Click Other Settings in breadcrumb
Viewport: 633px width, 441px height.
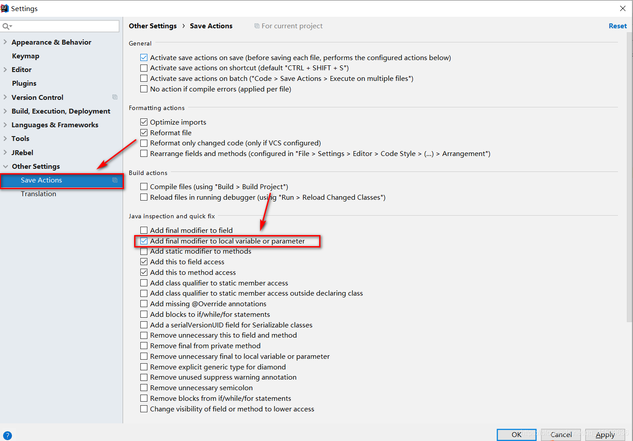click(x=153, y=26)
